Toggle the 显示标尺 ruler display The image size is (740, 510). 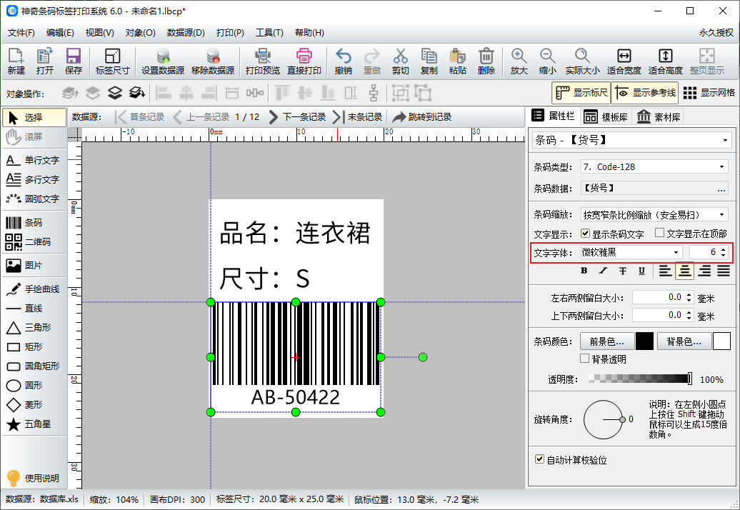[x=581, y=93]
